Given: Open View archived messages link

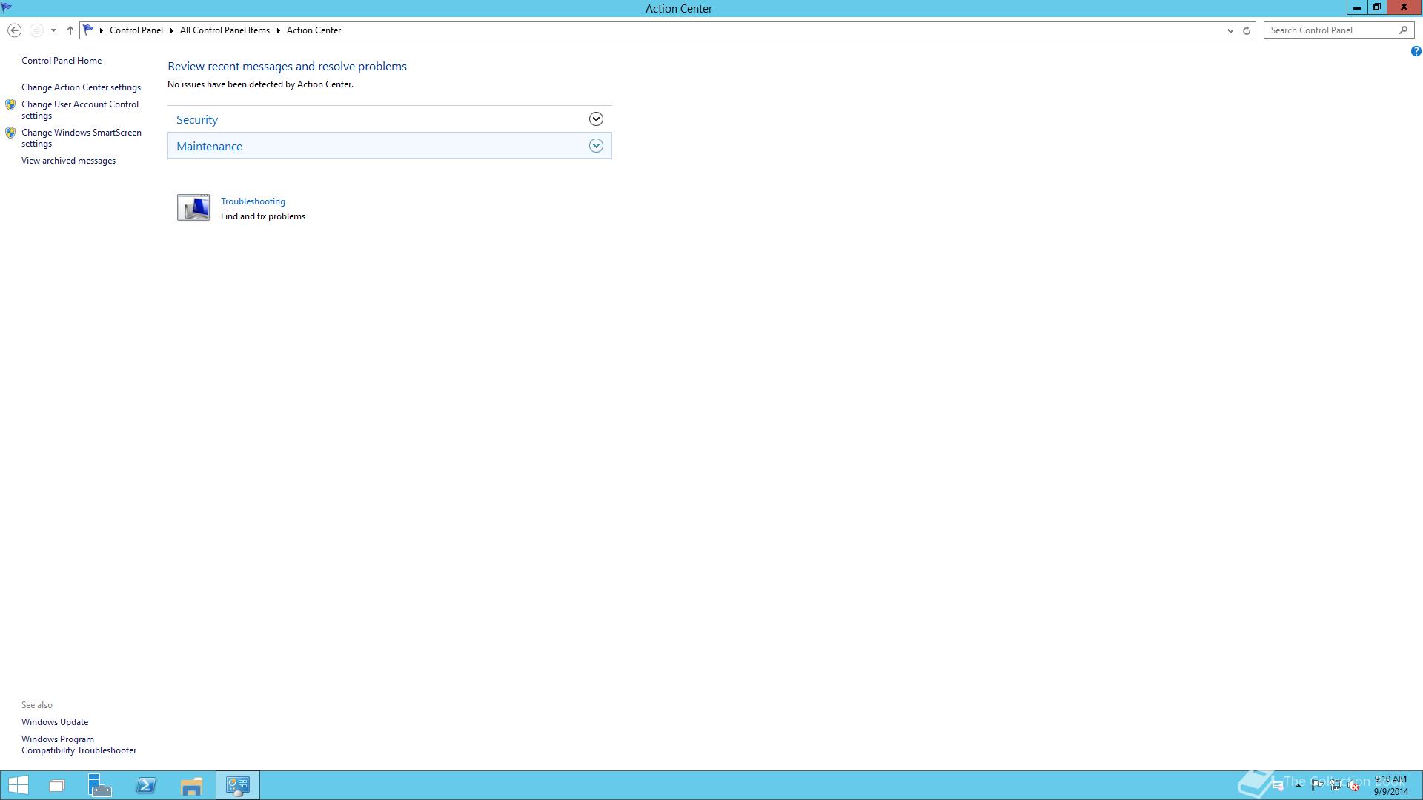Looking at the screenshot, I should (68, 161).
